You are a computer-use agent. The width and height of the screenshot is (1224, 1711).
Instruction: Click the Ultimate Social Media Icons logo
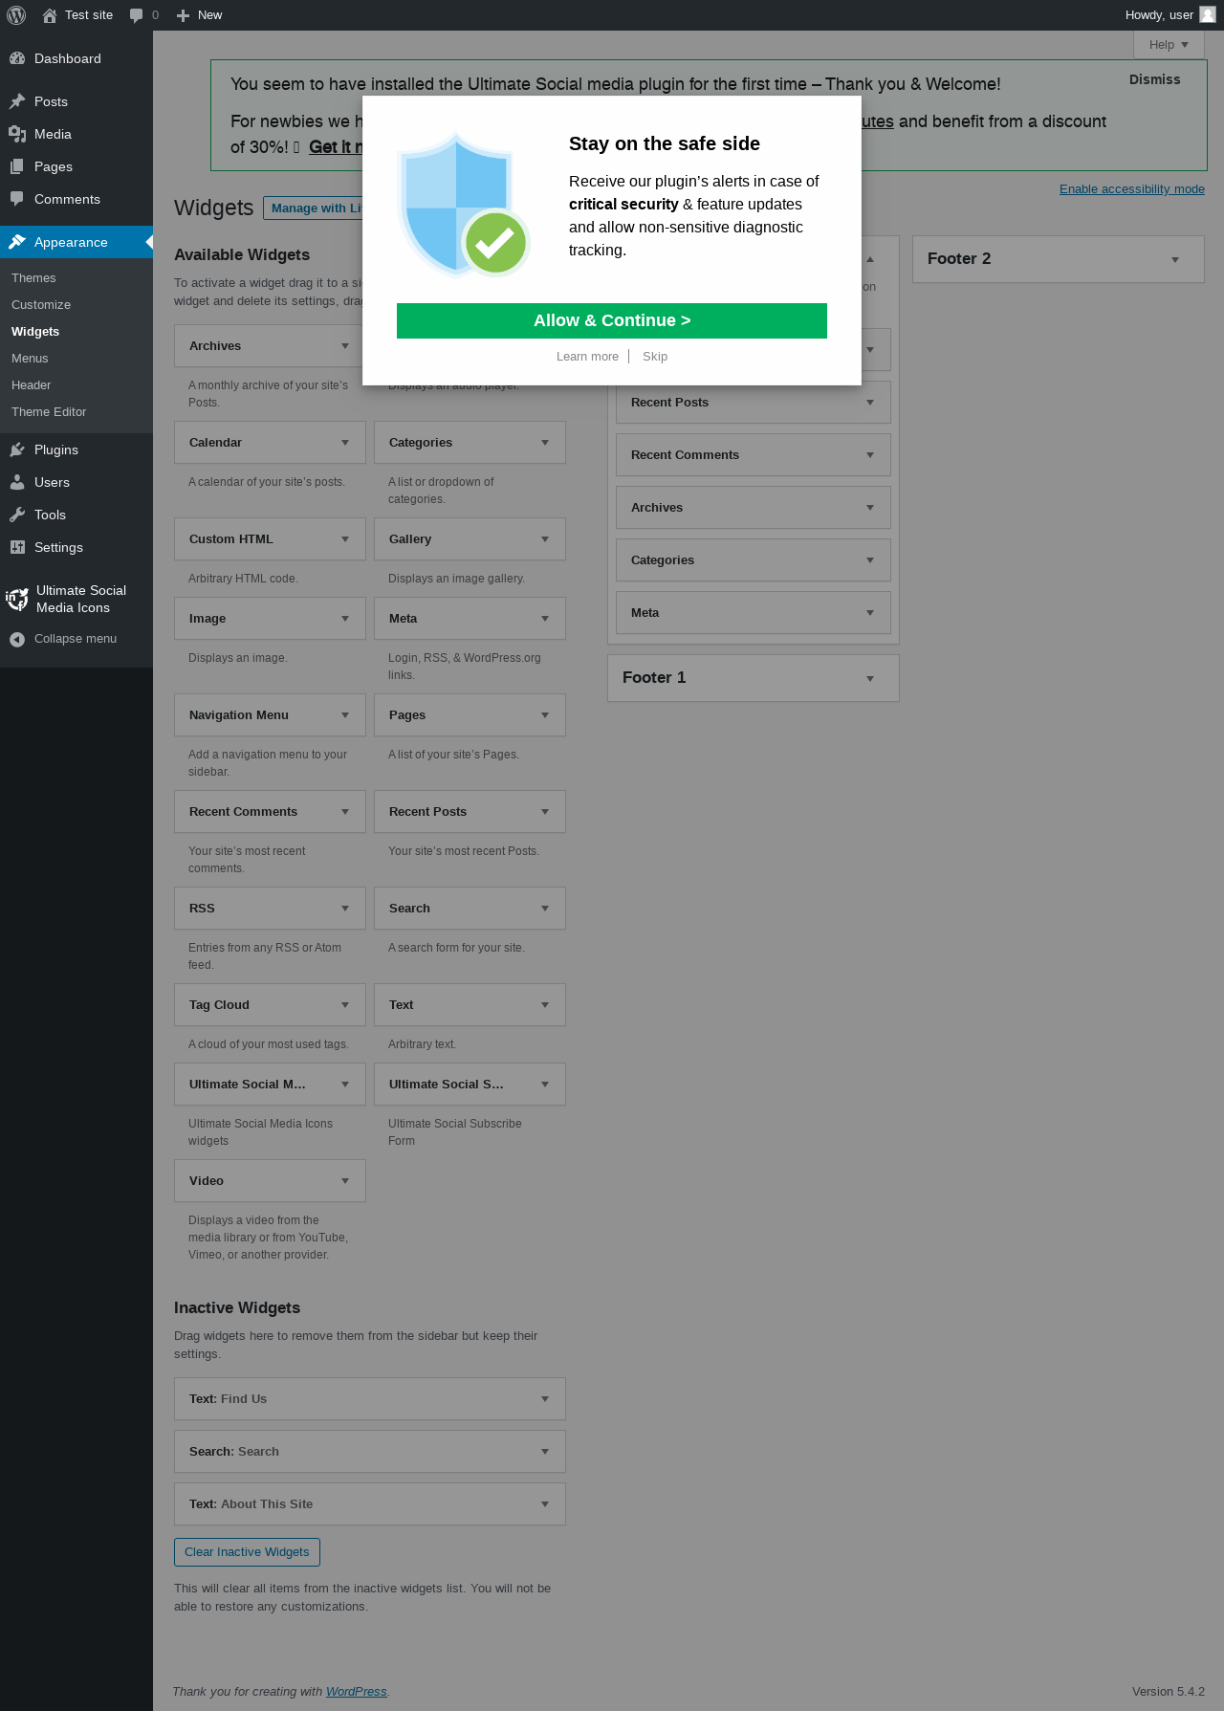click(17, 600)
